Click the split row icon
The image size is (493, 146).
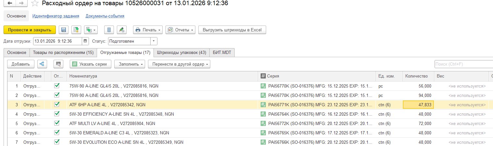[42, 64]
